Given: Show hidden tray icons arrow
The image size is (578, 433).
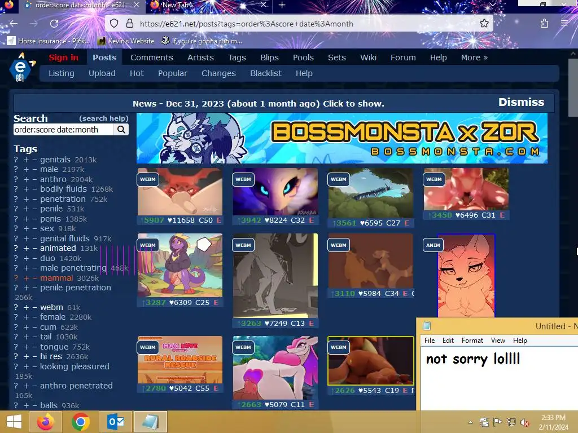Looking at the screenshot, I should [471, 422].
